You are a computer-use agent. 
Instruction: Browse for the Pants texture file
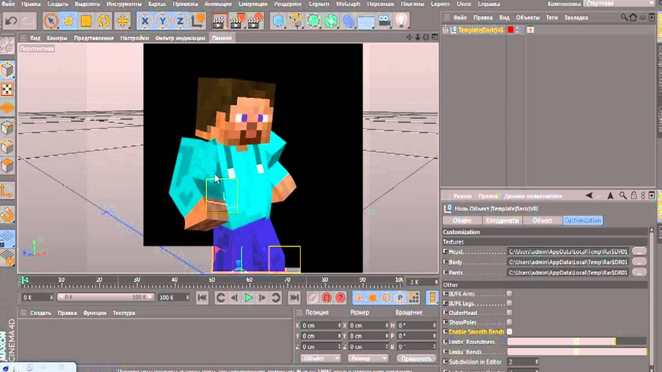click(x=640, y=272)
